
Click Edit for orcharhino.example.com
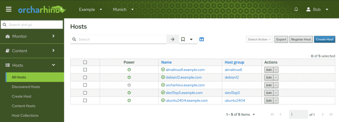[x=269, y=85]
